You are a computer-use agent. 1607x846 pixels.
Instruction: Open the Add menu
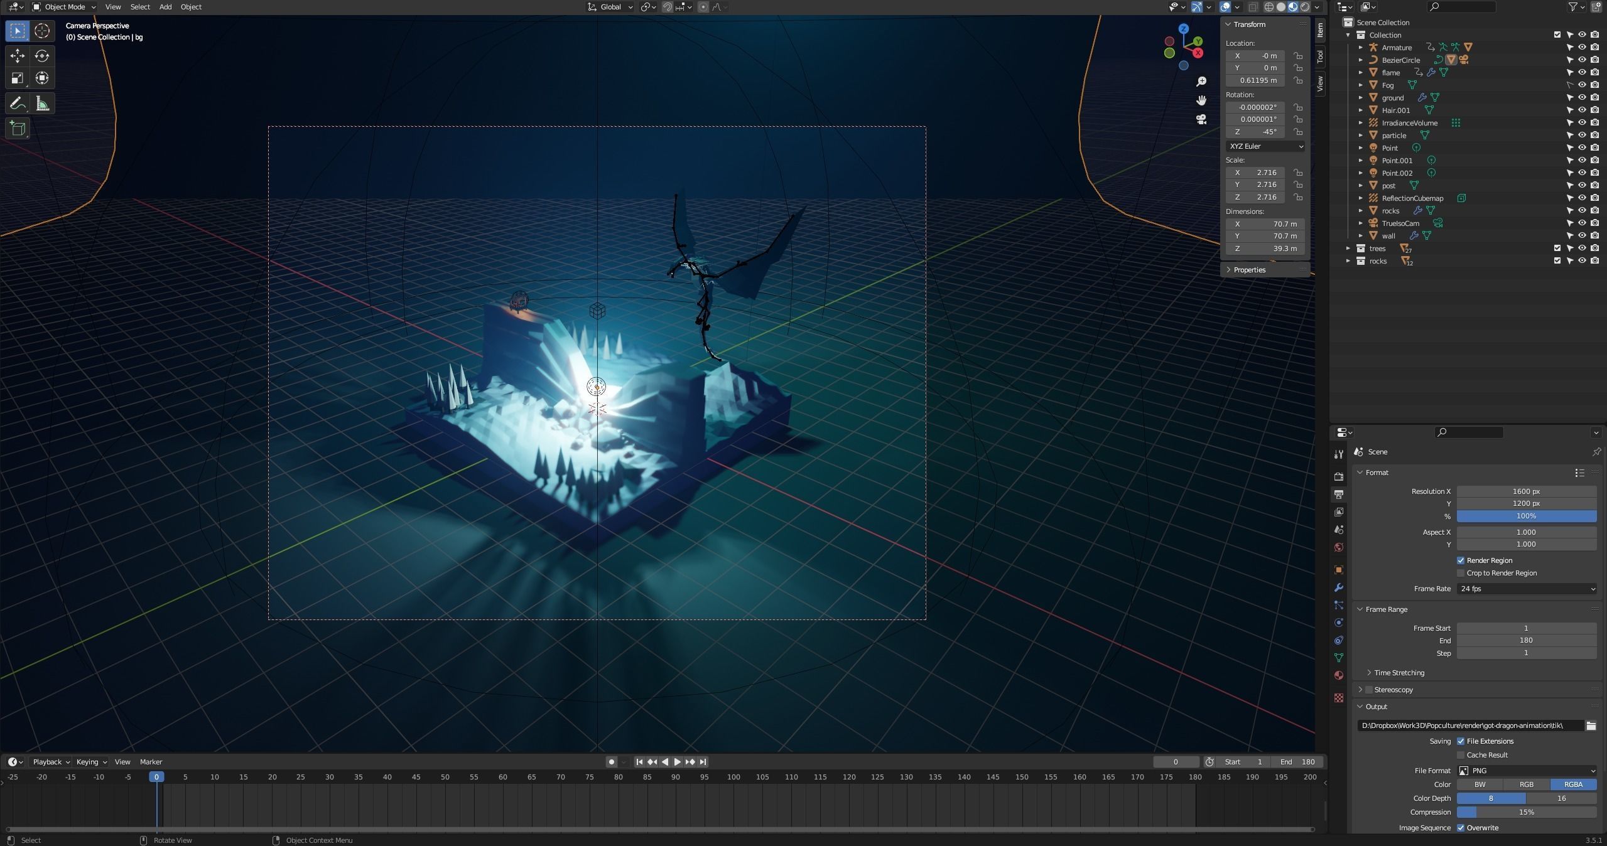point(165,7)
